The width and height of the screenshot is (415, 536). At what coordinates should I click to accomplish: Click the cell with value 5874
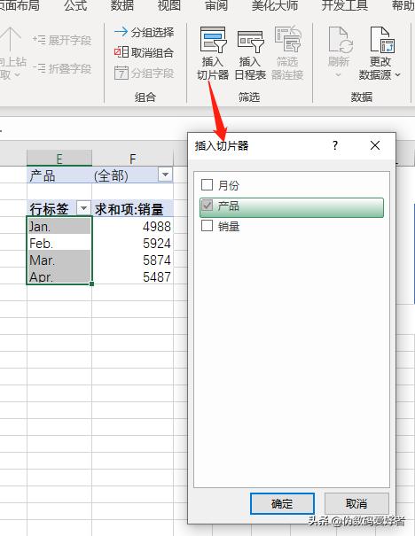[133, 260]
